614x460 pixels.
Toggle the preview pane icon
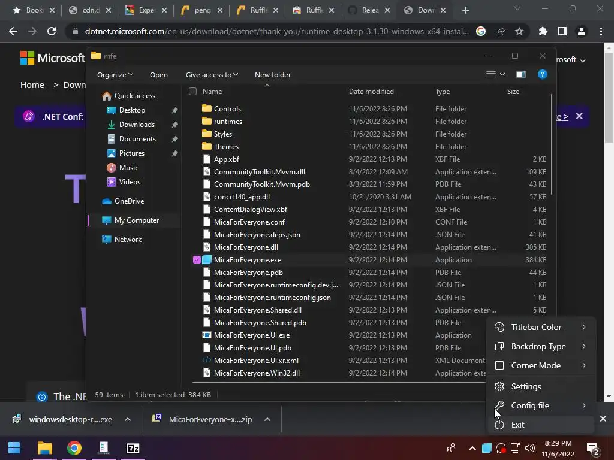coord(521,74)
